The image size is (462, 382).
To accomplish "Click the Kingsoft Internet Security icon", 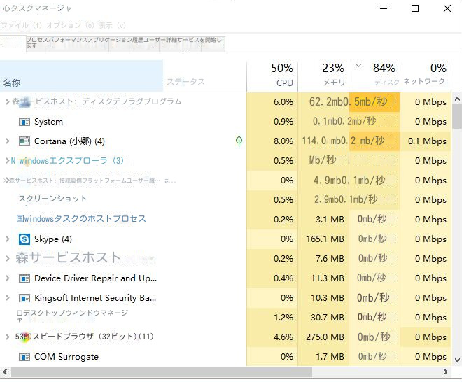I will (24, 298).
